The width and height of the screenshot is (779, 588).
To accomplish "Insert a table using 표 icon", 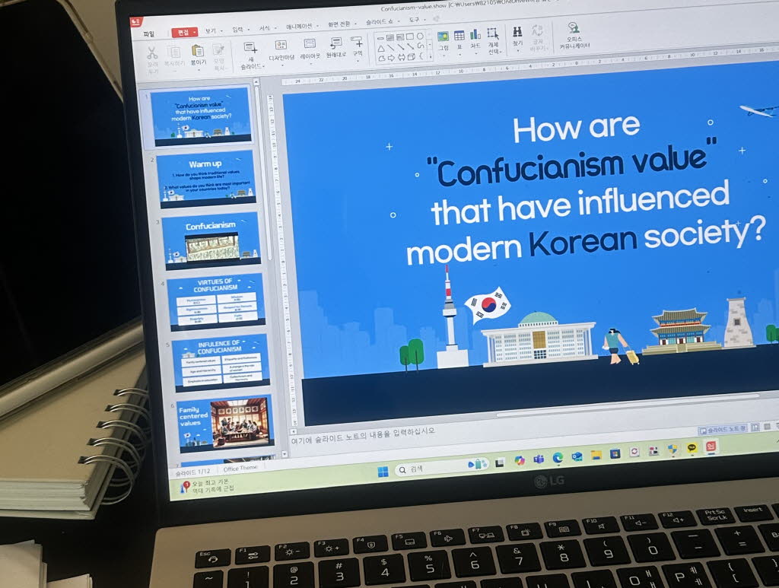I will 459,36.
